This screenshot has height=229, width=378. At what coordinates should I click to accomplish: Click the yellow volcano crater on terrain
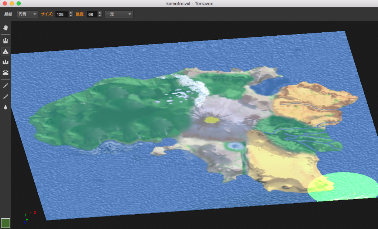pyautogui.click(x=212, y=119)
